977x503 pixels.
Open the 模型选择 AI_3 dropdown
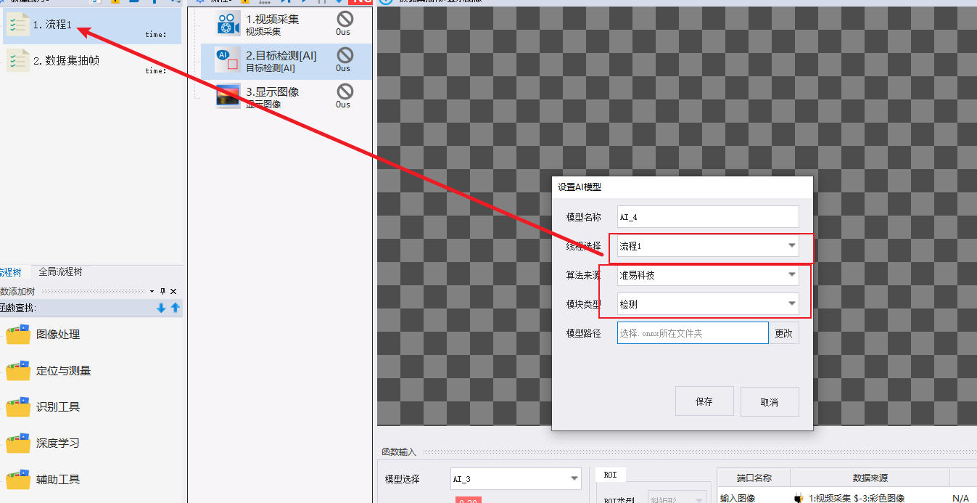tap(516, 479)
